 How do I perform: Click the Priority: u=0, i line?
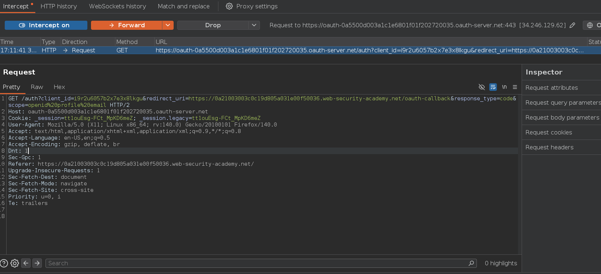coord(35,197)
